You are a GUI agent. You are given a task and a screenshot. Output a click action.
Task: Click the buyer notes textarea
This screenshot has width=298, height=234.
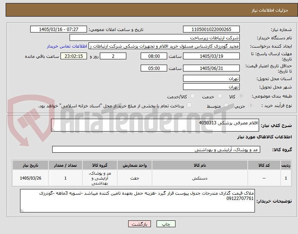pyautogui.click(x=137, y=201)
